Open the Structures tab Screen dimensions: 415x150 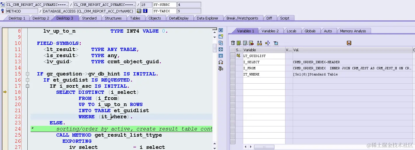[113, 18]
